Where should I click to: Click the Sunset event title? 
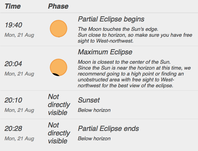(x=89, y=100)
